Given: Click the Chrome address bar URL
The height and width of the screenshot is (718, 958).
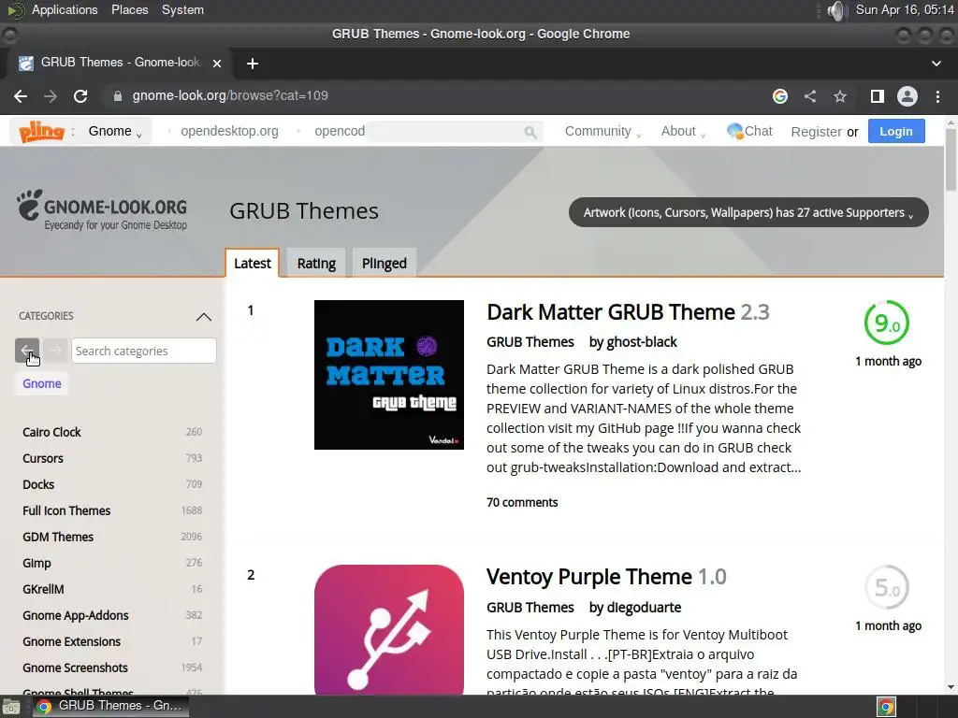Looking at the screenshot, I should pyautogui.click(x=230, y=96).
